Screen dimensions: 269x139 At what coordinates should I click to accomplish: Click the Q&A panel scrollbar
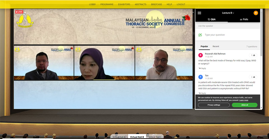[261, 33]
